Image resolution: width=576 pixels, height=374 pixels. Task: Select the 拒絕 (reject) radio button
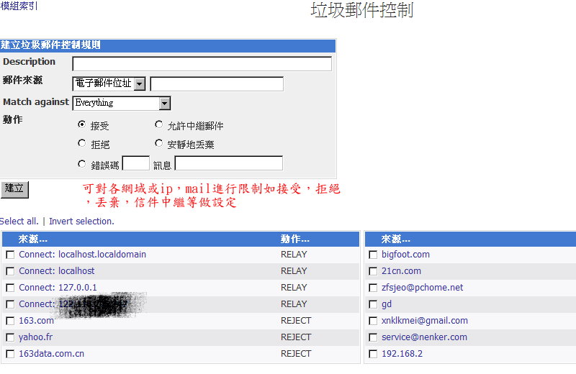pos(81,144)
